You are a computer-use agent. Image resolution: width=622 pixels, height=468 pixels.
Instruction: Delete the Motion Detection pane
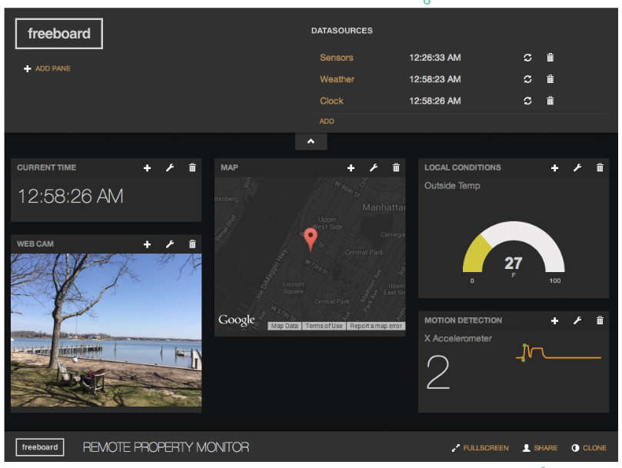[600, 320]
